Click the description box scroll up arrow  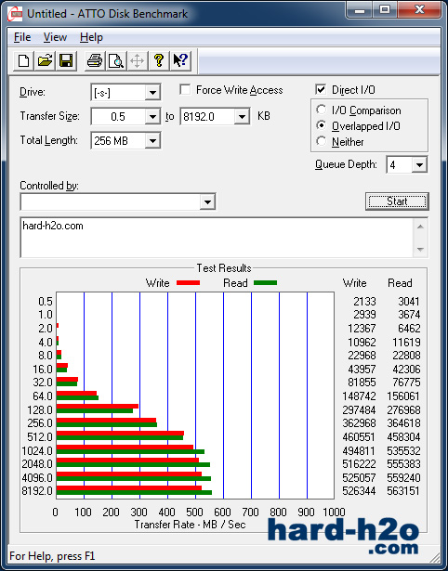420,227
